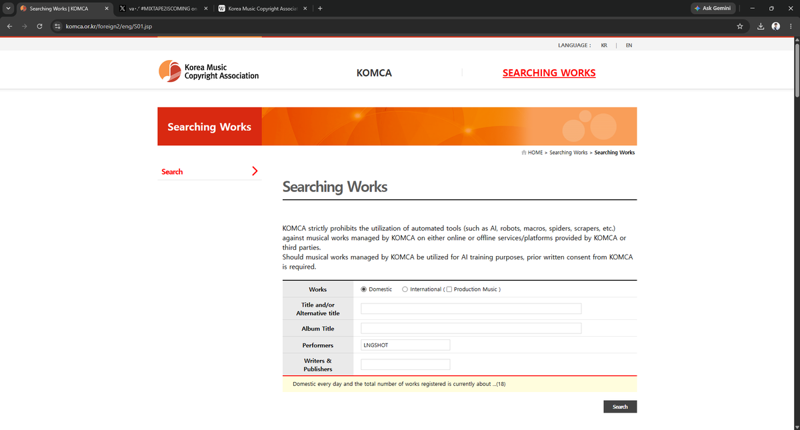
Task: Open the Chrome profile avatar
Action: (x=775, y=26)
